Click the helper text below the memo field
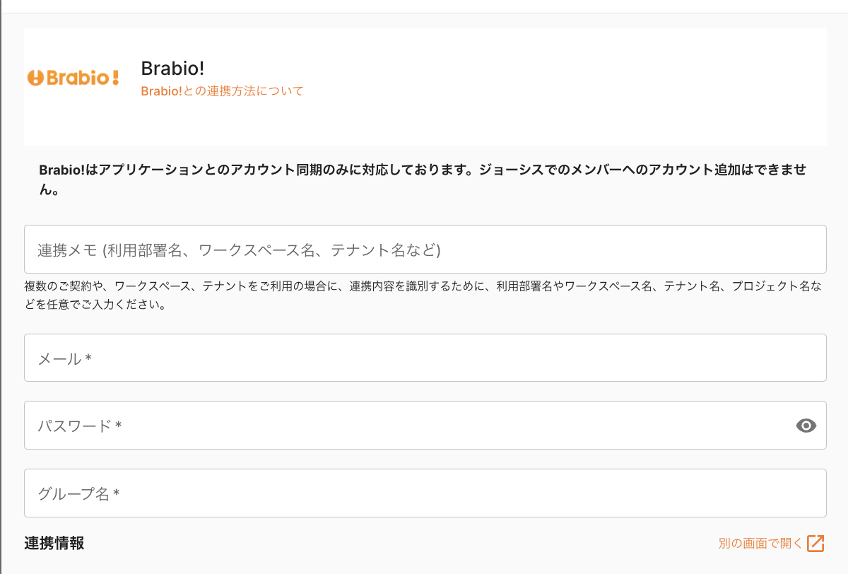Screen dimensions: 848x574 [x=424, y=296]
